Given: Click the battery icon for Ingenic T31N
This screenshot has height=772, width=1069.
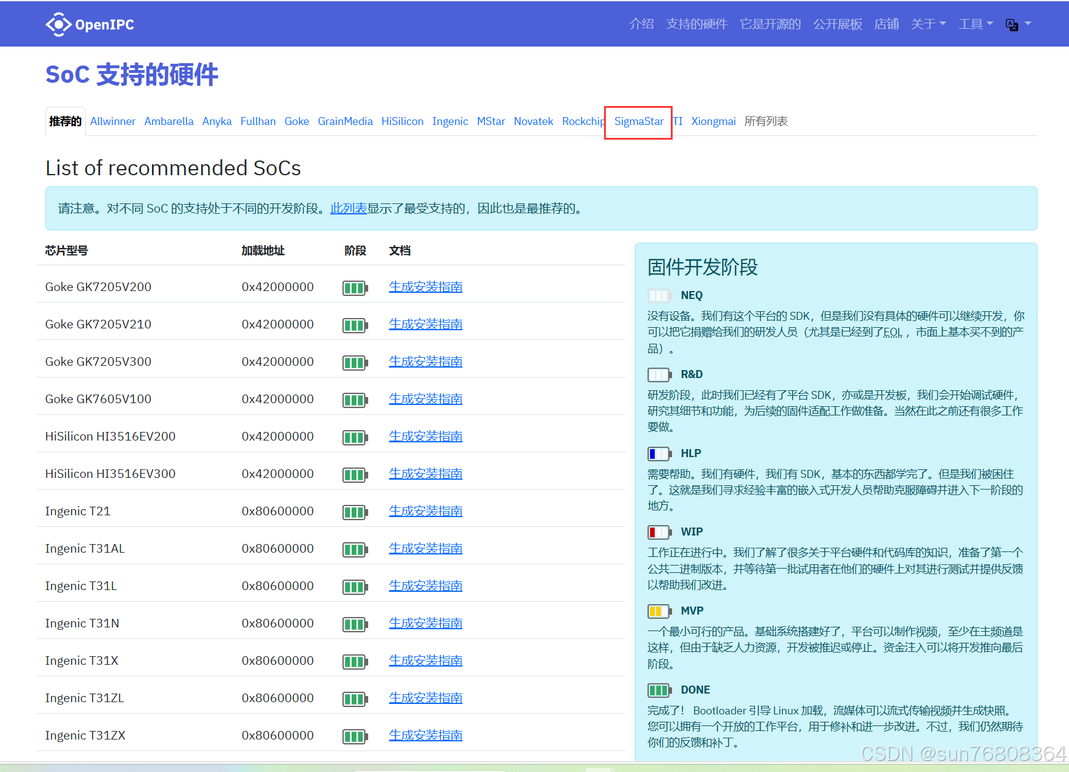Looking at the screenshot, I should 355,624.
